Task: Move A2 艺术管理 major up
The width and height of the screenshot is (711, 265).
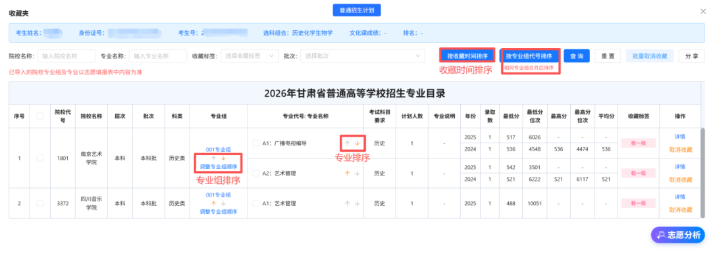Action: (348, 173)
